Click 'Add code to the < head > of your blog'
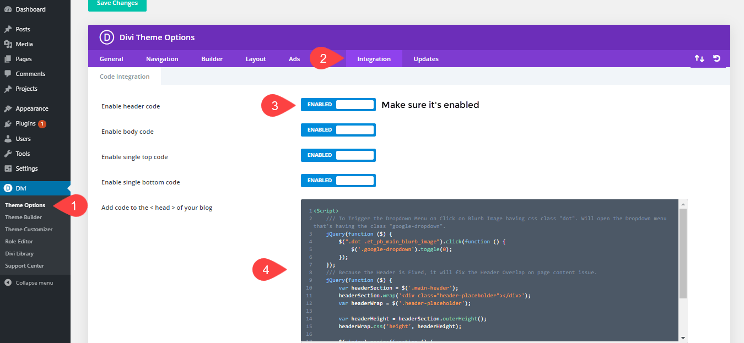This screenshot has width=744, height=343. 157,208
